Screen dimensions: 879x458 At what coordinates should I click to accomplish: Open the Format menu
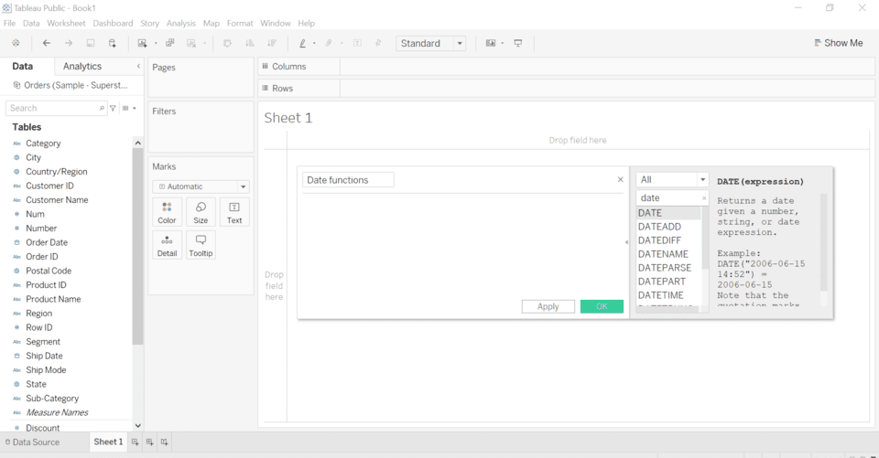pos(240,23)
